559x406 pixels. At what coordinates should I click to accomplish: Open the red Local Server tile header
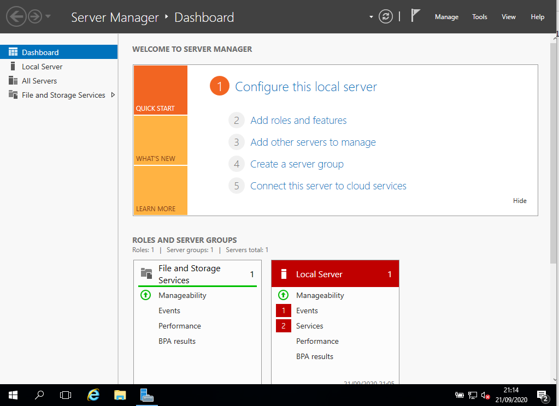coord(335,274)
